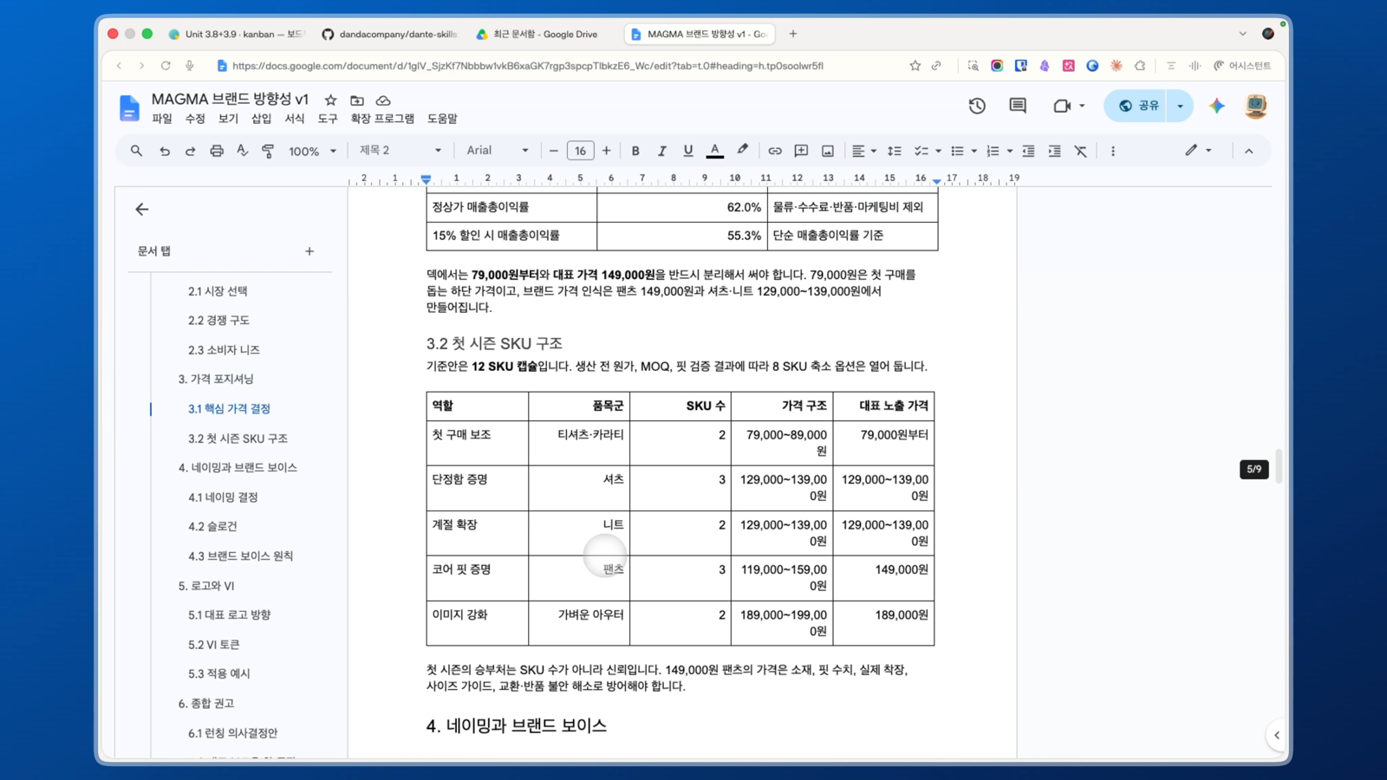Screen dimensions: 1387x780
Task: Decrease font size
Action: tap(553, 151)
